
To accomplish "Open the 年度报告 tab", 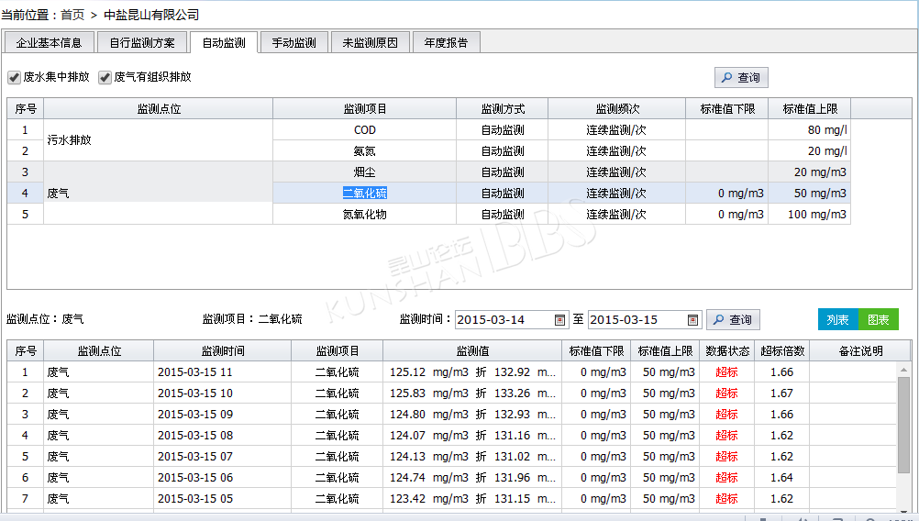I will (446, 43).
